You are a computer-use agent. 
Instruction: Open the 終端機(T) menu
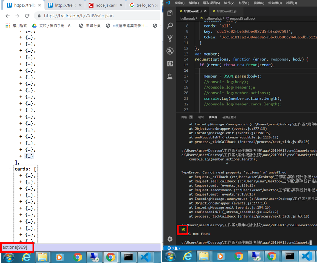click(x=275, y=3)
